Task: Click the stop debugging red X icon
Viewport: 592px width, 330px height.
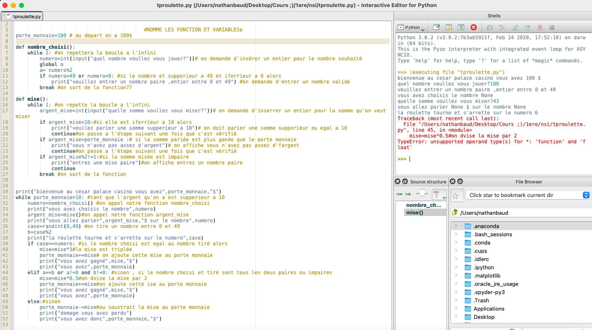Action: coord(539,27)
